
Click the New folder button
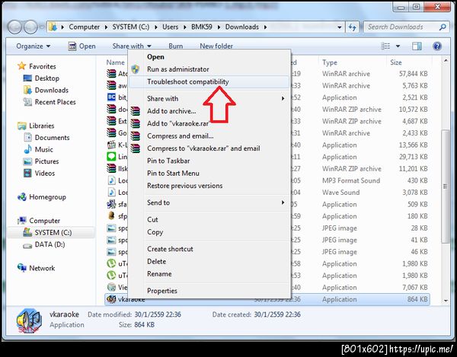point(216,46)
